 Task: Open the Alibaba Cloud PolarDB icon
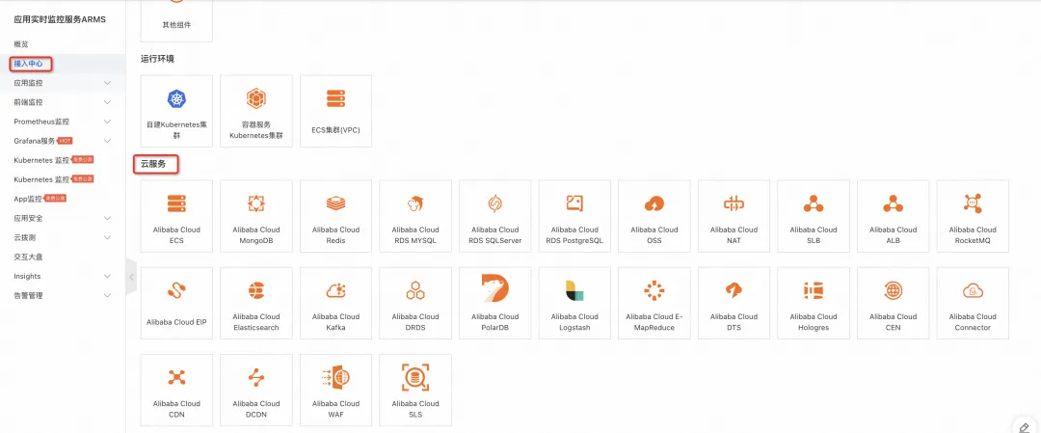coord(495,289)
